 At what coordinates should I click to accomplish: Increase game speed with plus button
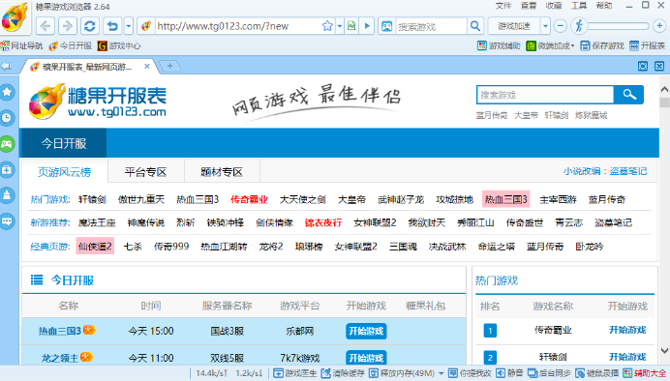659,26
